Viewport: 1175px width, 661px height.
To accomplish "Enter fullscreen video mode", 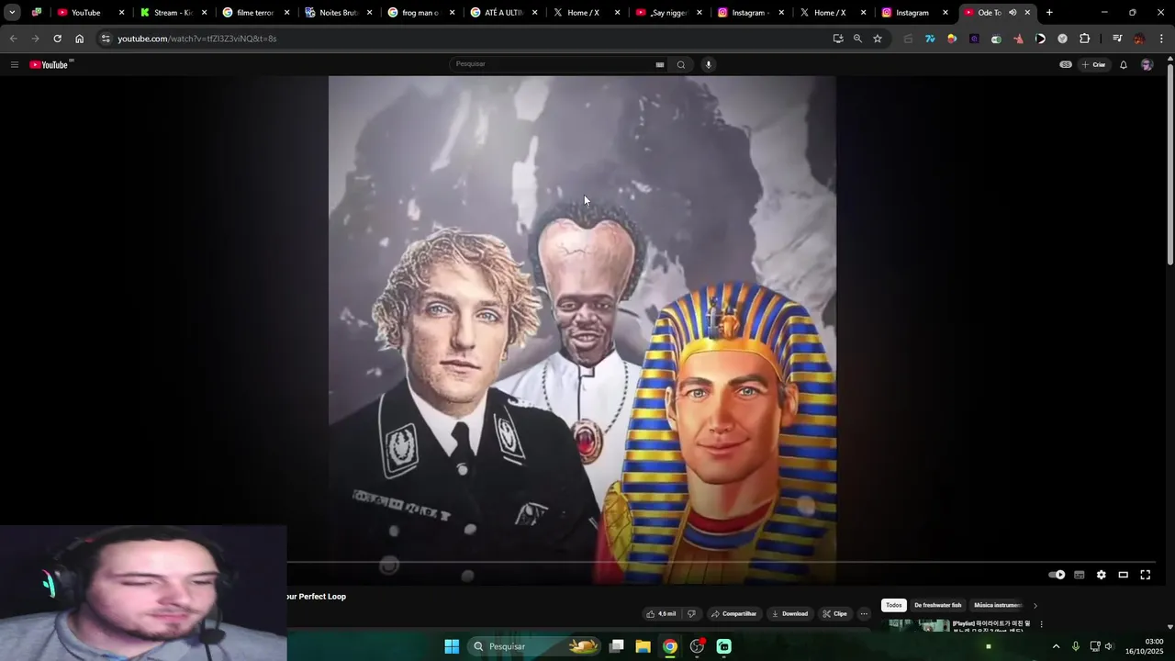I will coord(1146,575).
